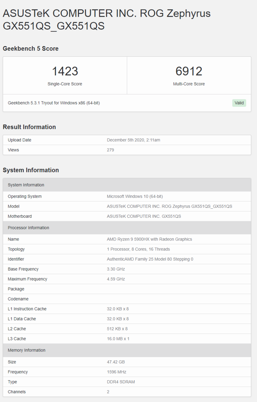Click the memory type DDR4 SDRAM
257x402 pixels.
121,382
